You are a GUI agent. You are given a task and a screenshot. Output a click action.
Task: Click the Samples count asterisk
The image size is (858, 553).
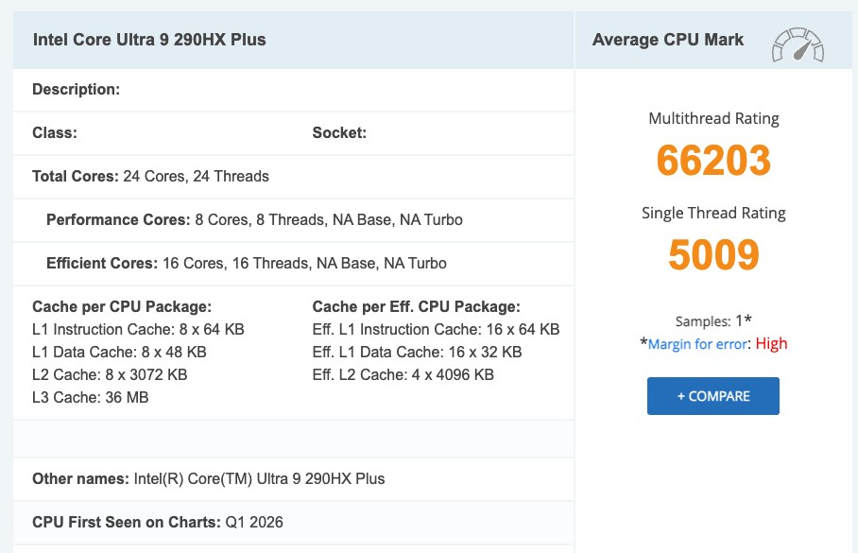pyautogui.click(x=746, y=320)
